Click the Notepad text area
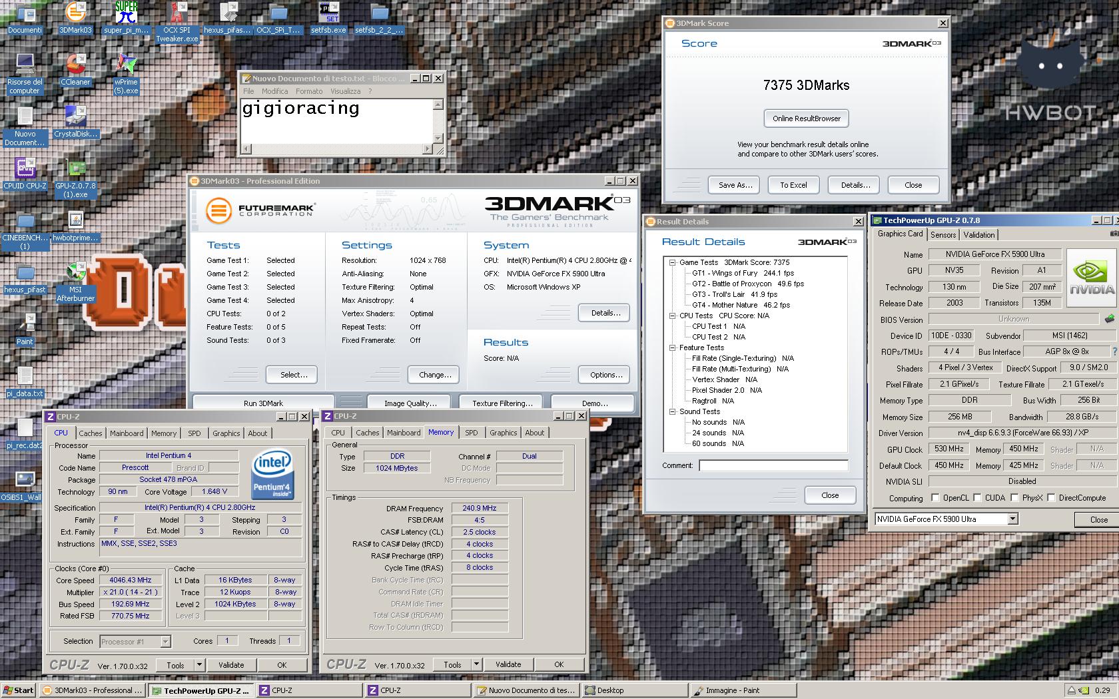This screenshot has width=1119, height=699. [337, 121]
